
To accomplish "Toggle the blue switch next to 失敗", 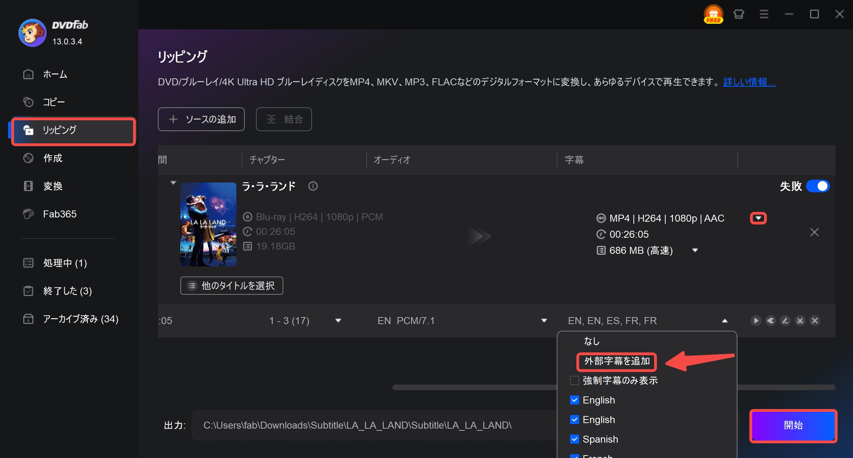I will 818,186.
